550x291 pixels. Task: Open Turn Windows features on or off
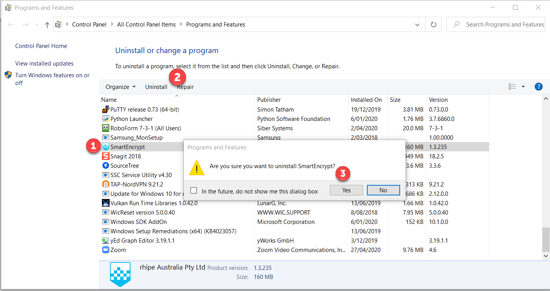coord(52,79)
